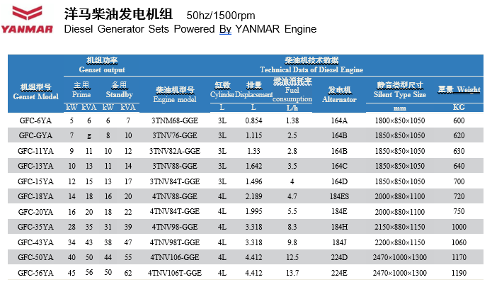Select the Standby column header
This screenshot has width=492, height=287.
pos(119,90)
